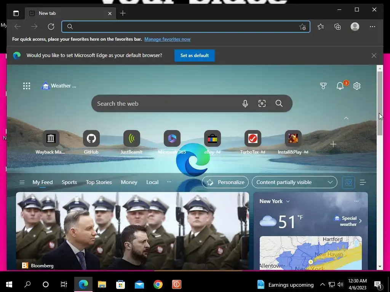Go back using the back arrow

(18, 27)
